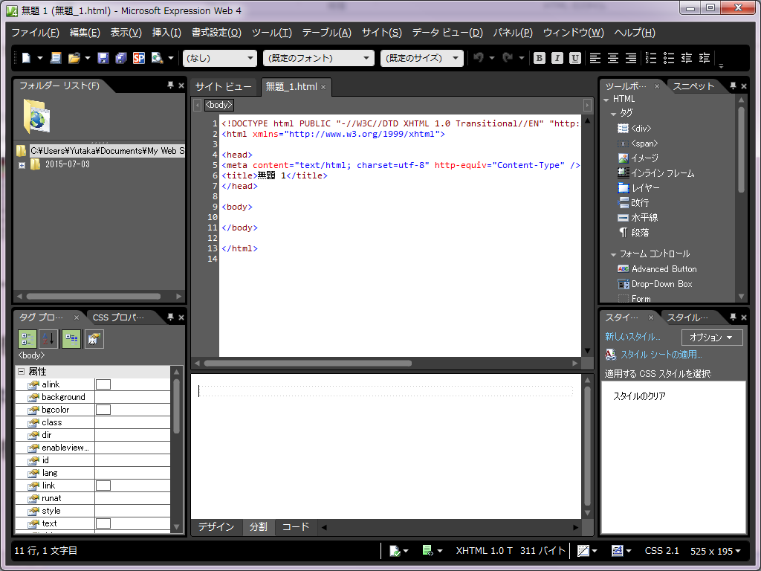Viewport: 761px width, 571px height.
Task: Click the increase indent icon
Action: [x=705, y=58]
